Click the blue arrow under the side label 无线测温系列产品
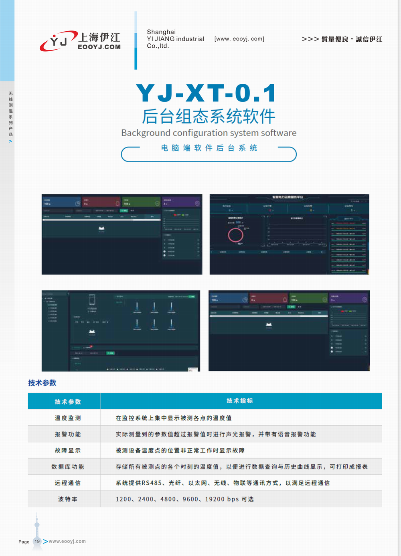This screenshot has height=556, width=401. pyautogui.click(x=10, y=142)
